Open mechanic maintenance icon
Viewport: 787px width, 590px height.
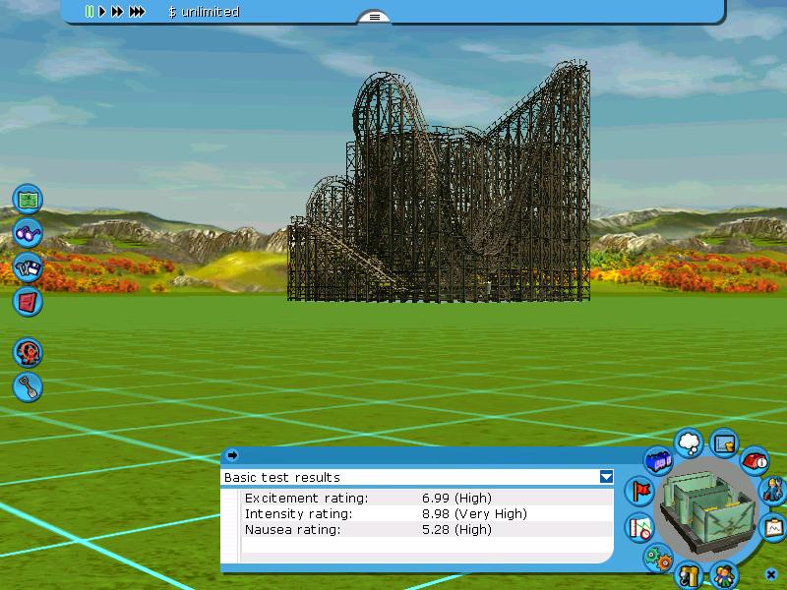click(773, 490)
